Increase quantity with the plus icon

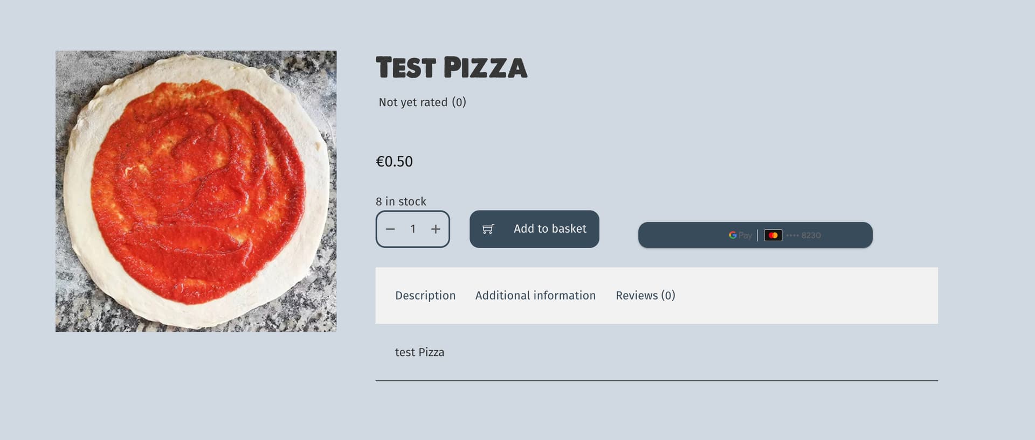436,229
